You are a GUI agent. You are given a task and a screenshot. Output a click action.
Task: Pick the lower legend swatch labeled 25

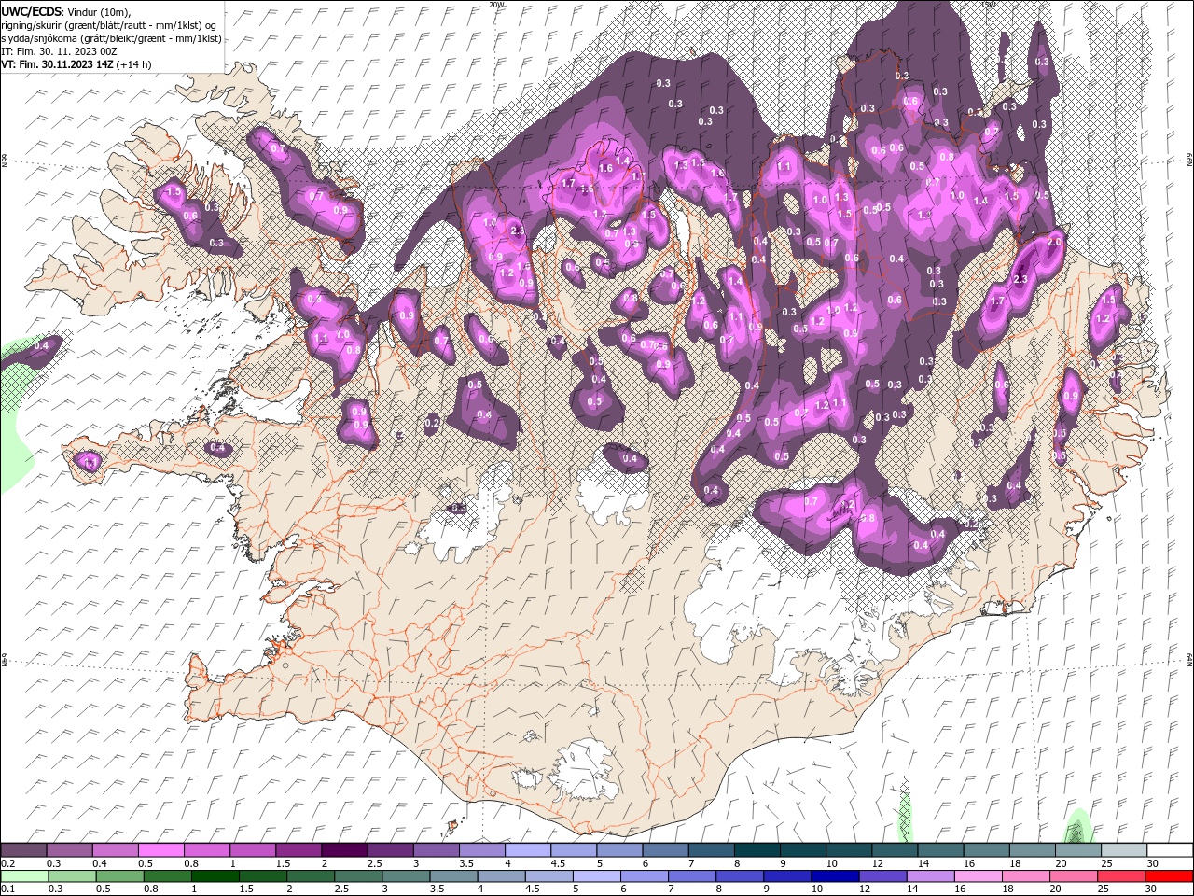(x=1121, y=876)
